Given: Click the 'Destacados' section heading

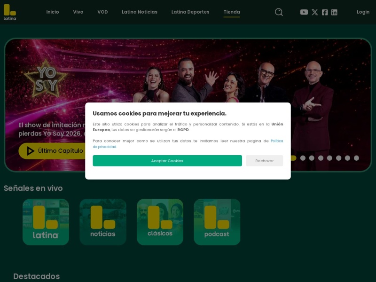Looking at the screenshot, I should (x=37, y=276).
